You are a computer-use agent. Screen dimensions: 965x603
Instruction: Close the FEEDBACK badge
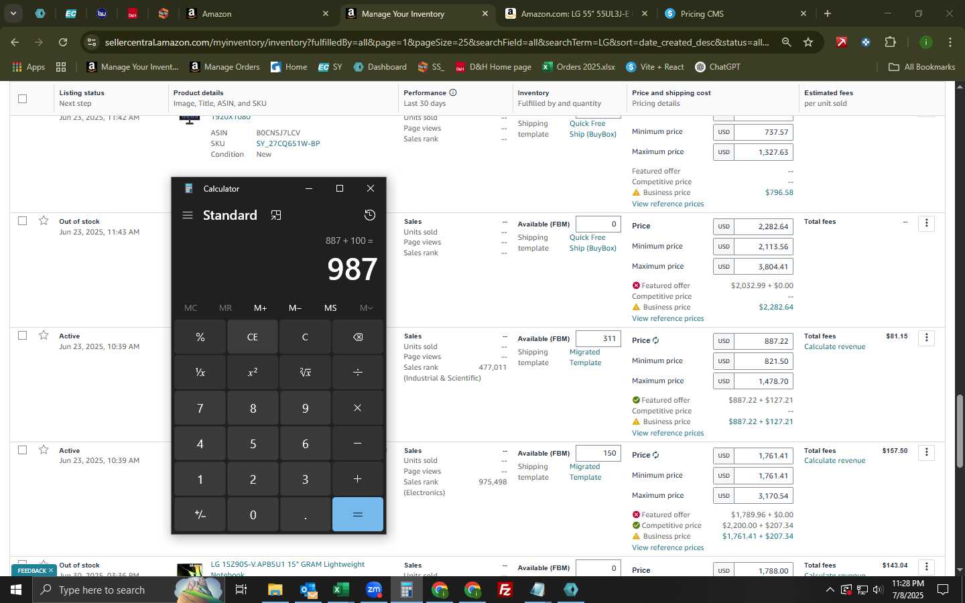click(x=50, y=571)
